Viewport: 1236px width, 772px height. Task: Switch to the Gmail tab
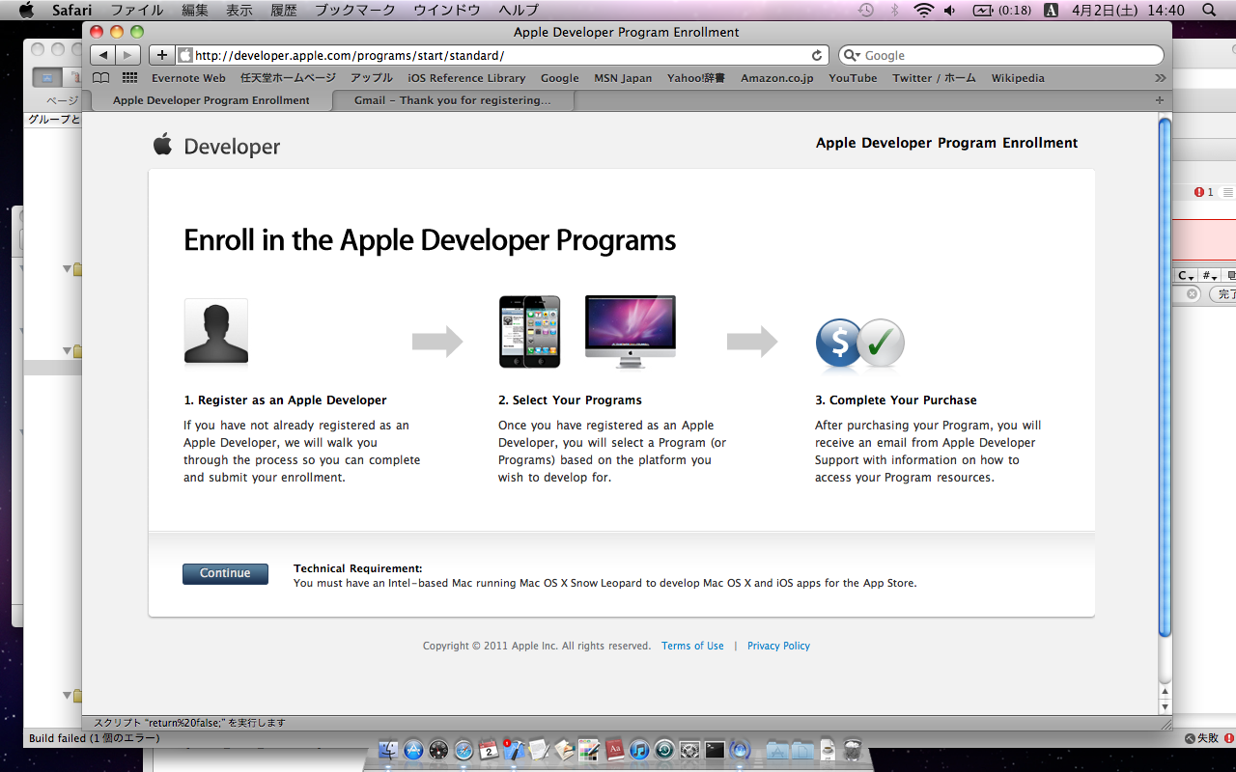click(x=453, y=100)
